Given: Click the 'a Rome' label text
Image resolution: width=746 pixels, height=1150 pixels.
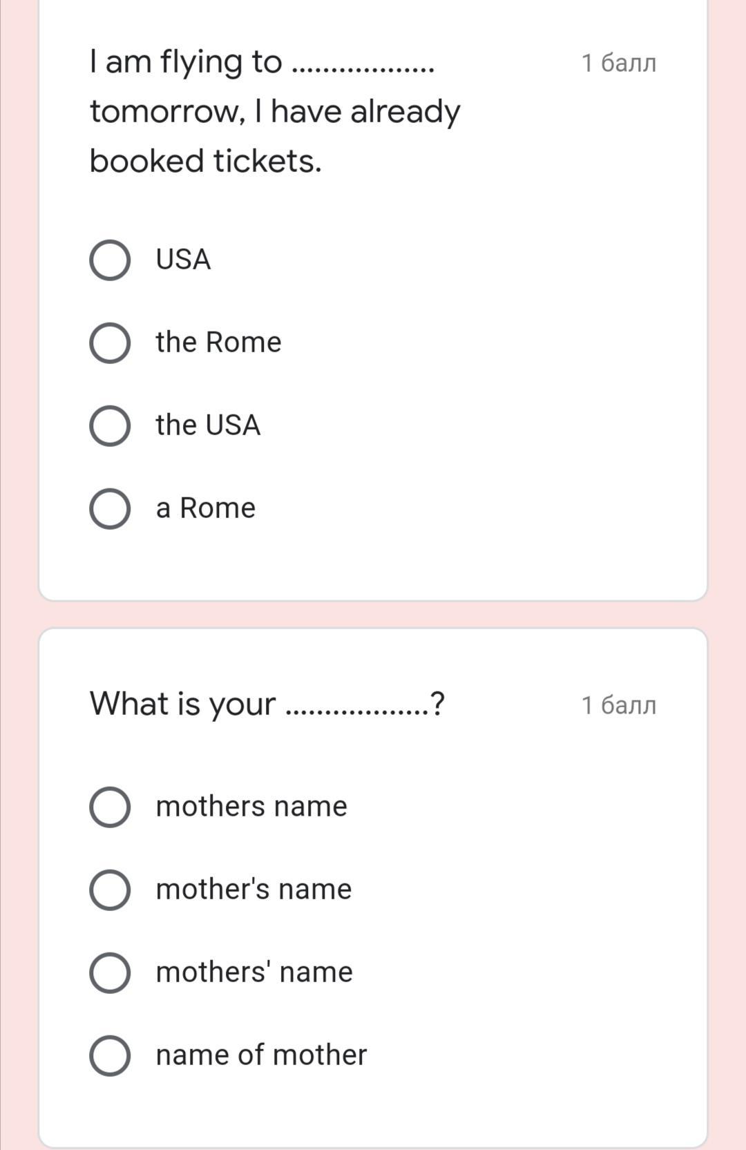Looking at the screenshot, I should pos(206,508).
